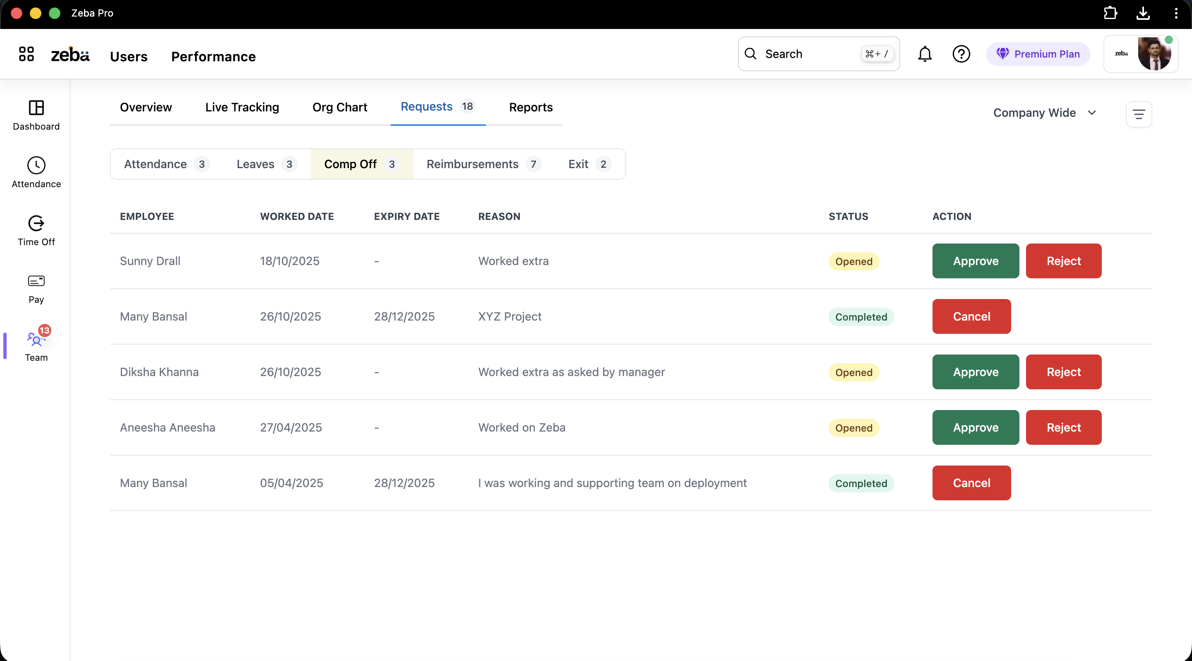Click worked date 18/10/2025

click(290, 261)
